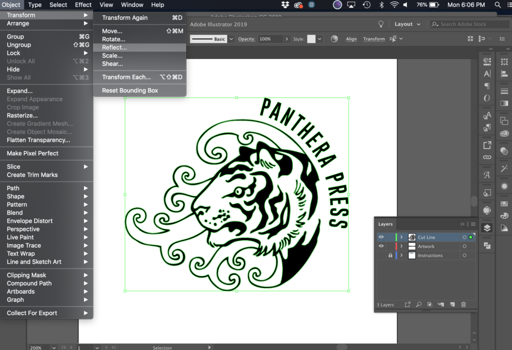Open the Layers panel hamburger menu
This screenshot has width=512, height=350.
473,224
